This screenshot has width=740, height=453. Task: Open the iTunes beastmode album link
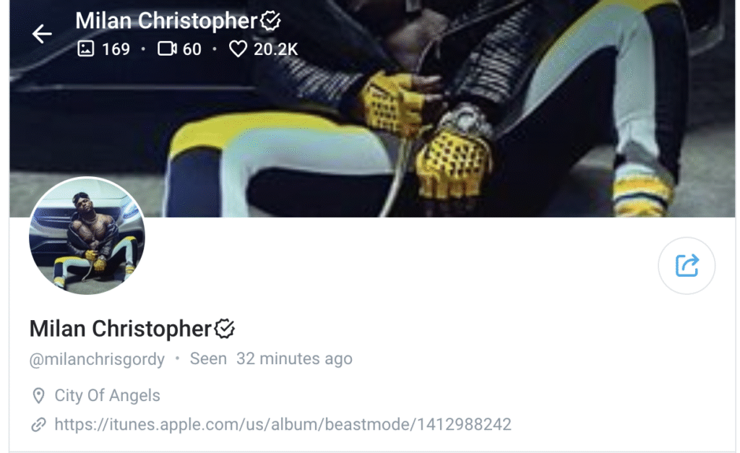pos(283,424)
